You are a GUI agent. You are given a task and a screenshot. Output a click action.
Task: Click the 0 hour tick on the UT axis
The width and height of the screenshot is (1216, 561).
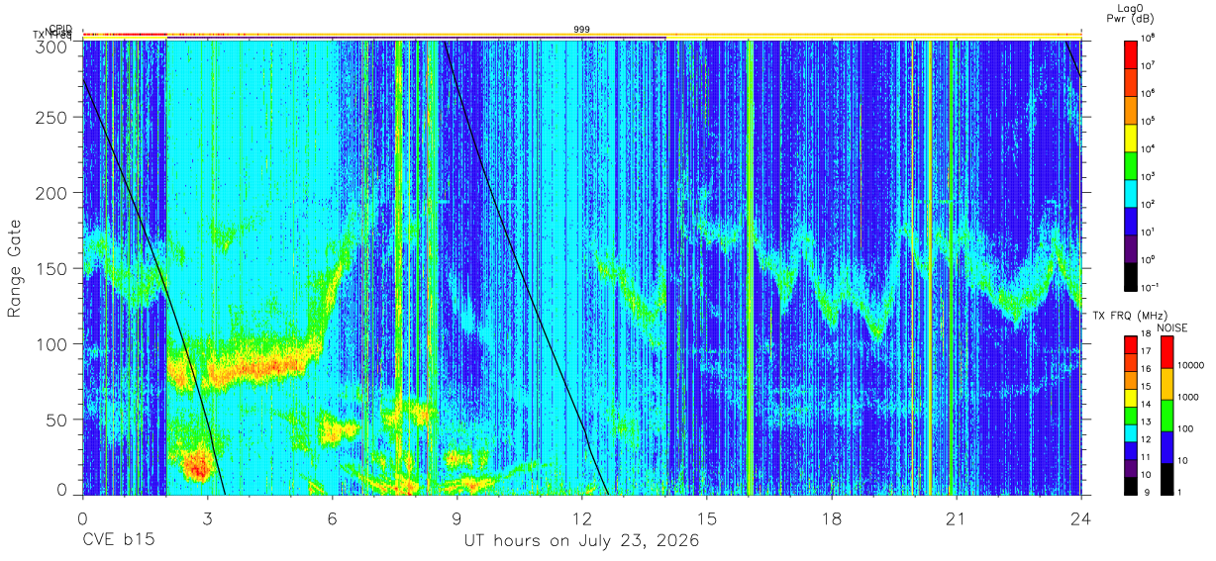coord(82,517)
